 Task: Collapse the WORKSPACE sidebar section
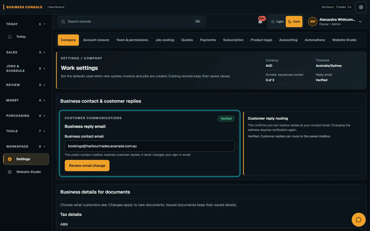(26, 147)
